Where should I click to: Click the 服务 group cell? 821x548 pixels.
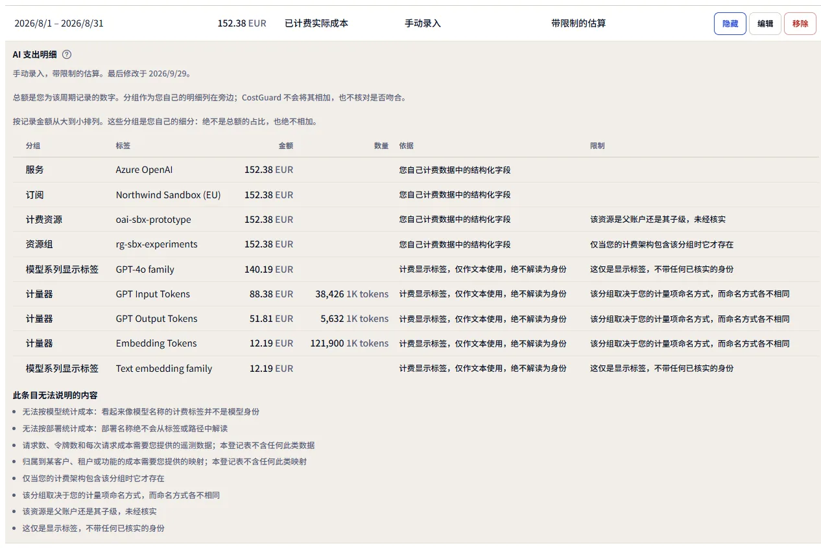coord(35,170)
